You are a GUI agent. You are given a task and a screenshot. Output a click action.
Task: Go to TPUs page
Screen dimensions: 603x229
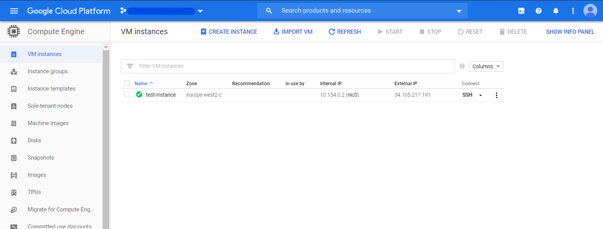point(51,192)
